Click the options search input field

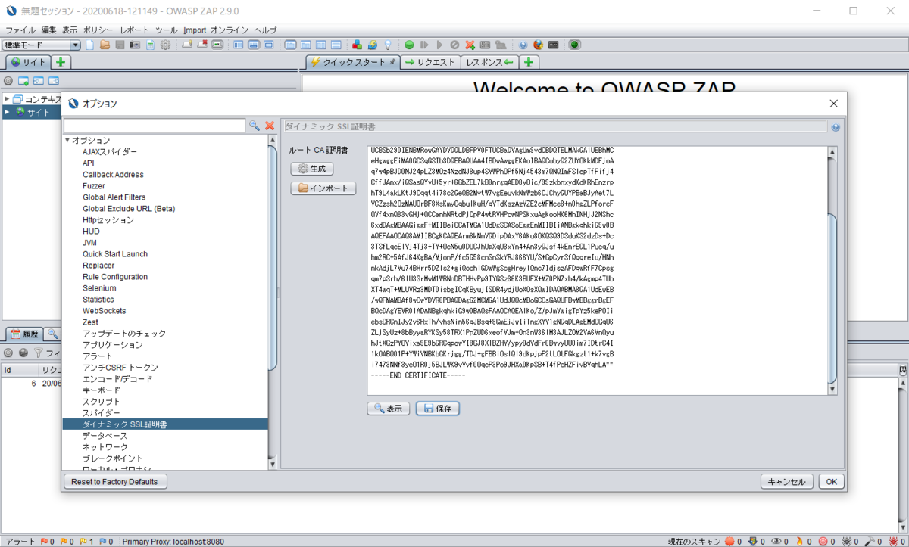[x=155, y=126]
